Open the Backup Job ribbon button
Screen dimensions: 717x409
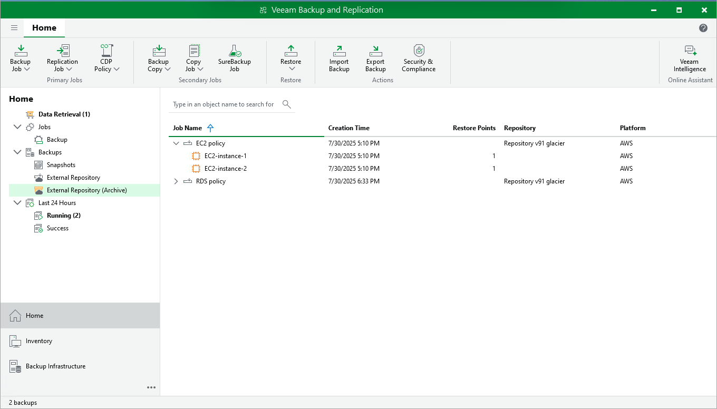point(21,58)
